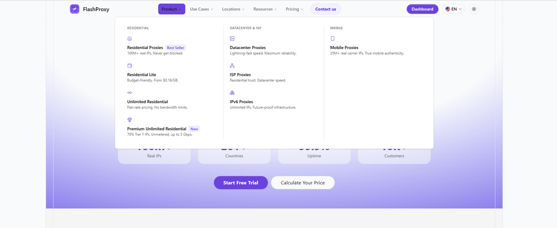
Task: Choose IPv6 Proxies menu item
Action: (x=241, y=101)
